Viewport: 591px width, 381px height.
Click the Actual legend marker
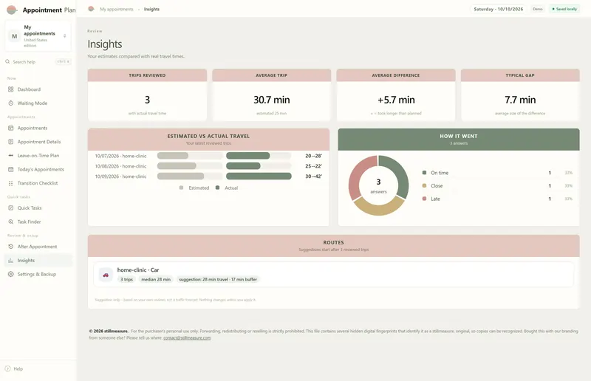(x=217, y=188)
